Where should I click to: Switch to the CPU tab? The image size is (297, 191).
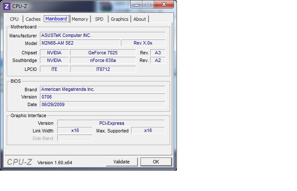pyautogui.click(x=14, y=19)
